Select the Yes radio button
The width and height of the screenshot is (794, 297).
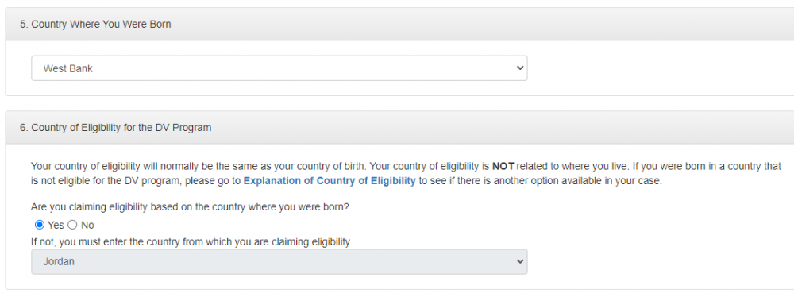click(40, 225)
